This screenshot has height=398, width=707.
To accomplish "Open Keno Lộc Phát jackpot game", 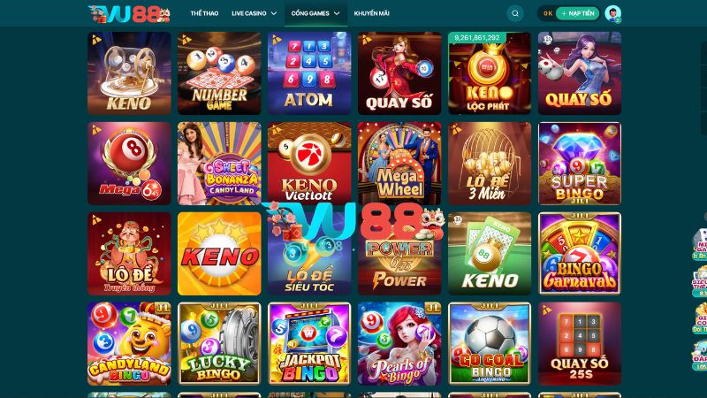I will coord(490,73).
